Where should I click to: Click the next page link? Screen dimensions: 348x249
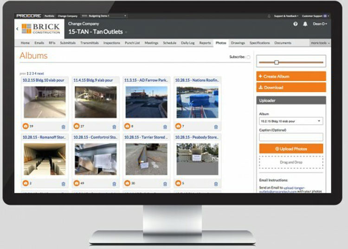[x=40, y=73]
